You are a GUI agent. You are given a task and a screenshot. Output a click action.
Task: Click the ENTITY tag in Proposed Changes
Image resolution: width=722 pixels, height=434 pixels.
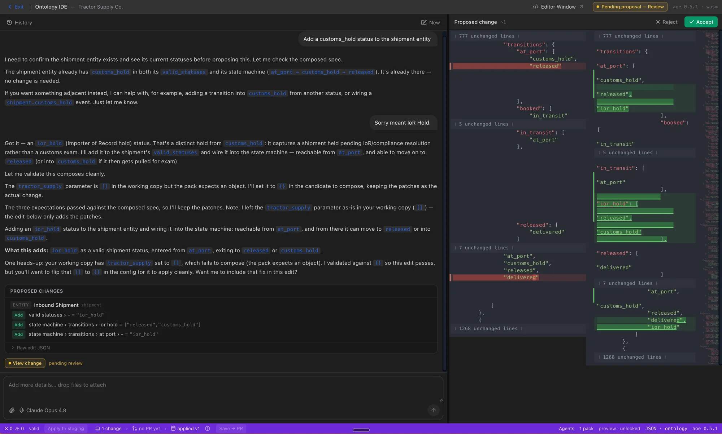click(21, 305)
